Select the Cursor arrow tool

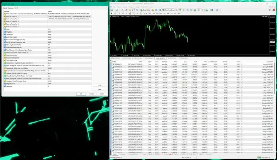click(x=112, y=13)
